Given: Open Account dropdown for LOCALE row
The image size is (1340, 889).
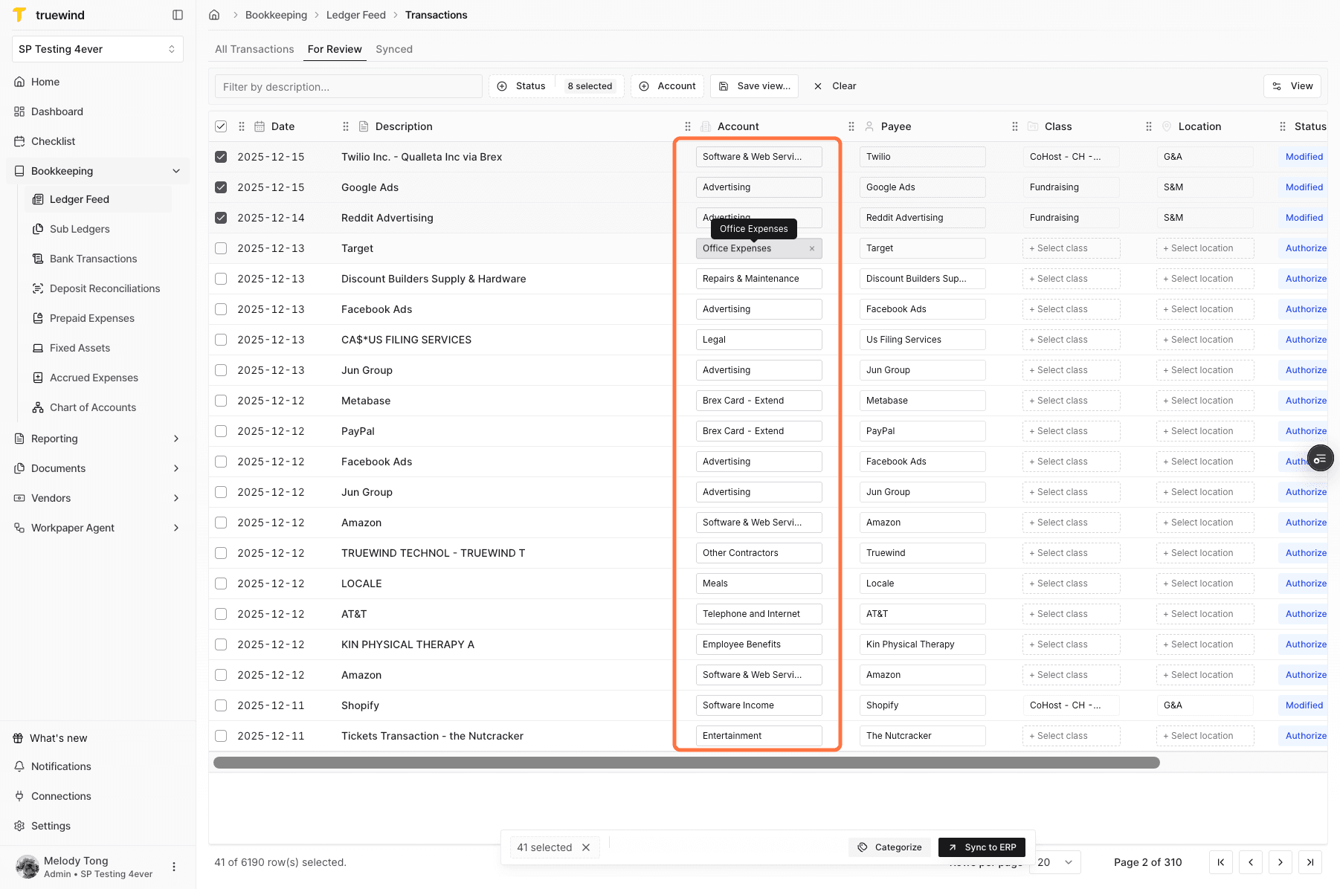Looking at the screenshot, I should pos(758,583).
